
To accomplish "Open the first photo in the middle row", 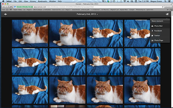I will (x=30, y=62).
